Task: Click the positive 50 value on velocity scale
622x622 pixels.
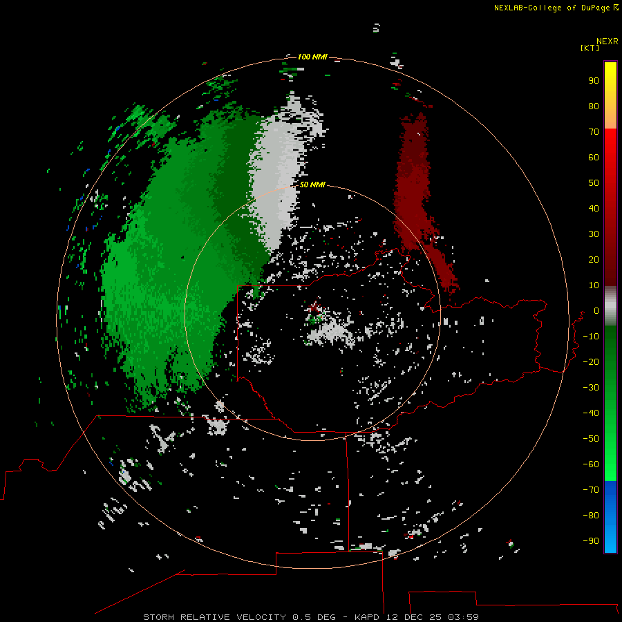Action: (594, 183)
